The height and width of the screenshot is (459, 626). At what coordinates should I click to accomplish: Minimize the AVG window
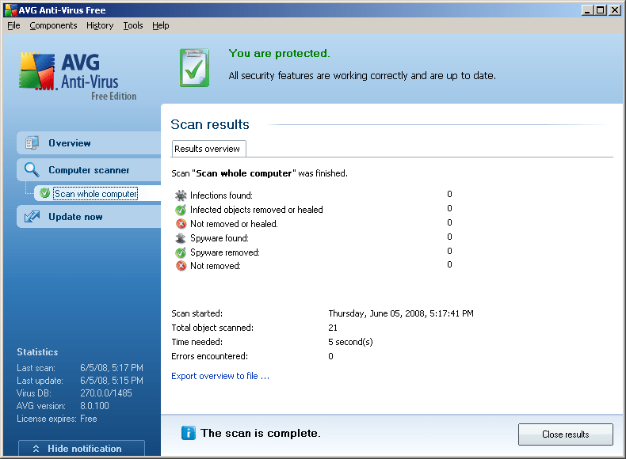coord(587,10)
